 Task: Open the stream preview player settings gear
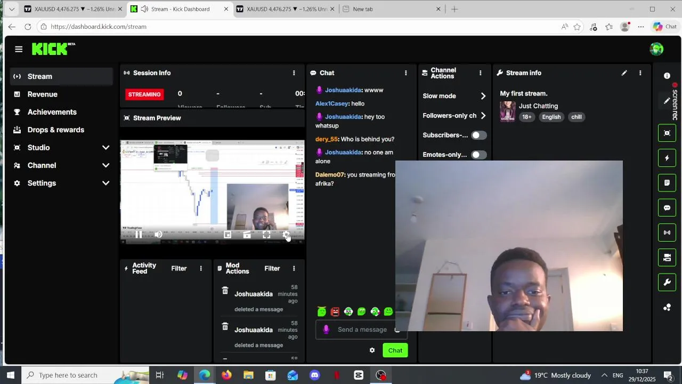pos(286,235)
